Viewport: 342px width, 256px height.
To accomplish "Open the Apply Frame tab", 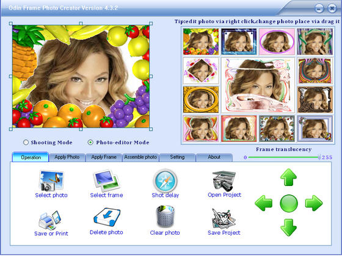I will (104, 157).
